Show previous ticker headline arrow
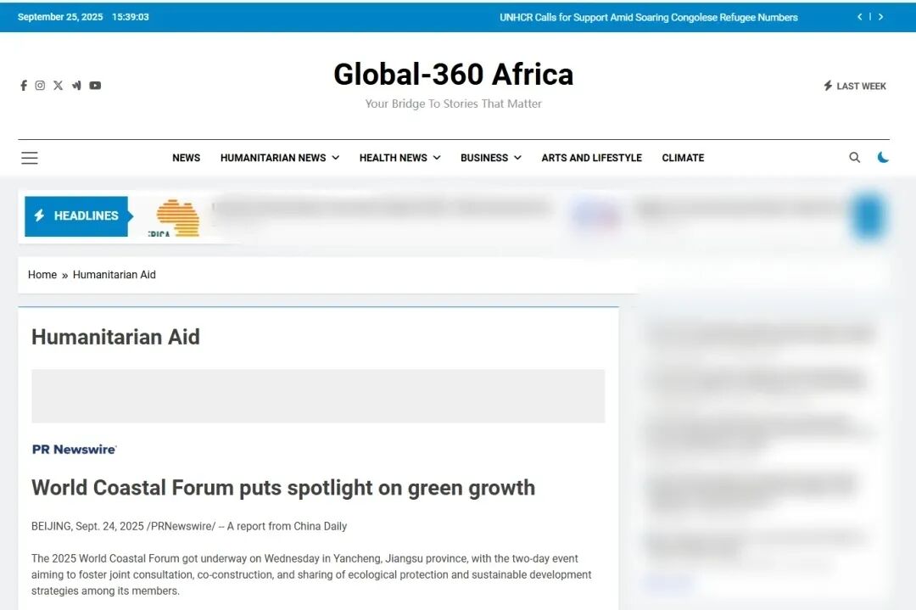The image size is (916, 610). [859, 17]
